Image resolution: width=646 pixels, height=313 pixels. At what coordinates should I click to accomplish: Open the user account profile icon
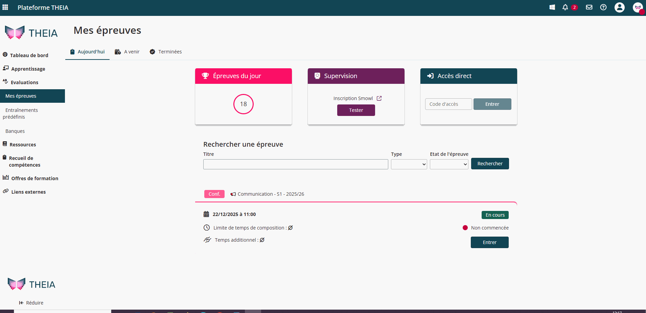coord(619,7)
